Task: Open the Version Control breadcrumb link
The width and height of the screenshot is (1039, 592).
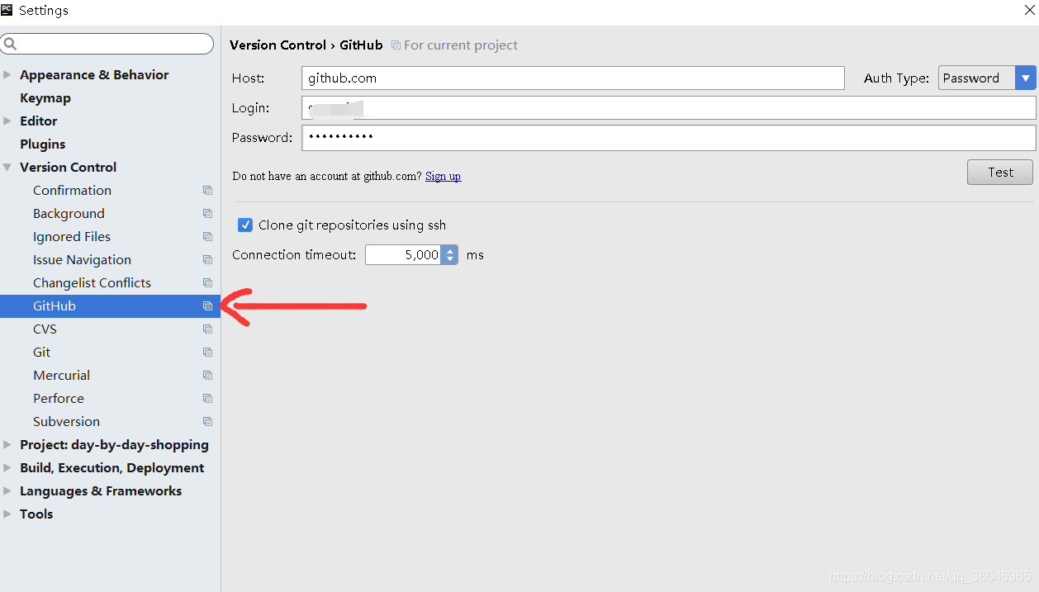Action: 278,45
